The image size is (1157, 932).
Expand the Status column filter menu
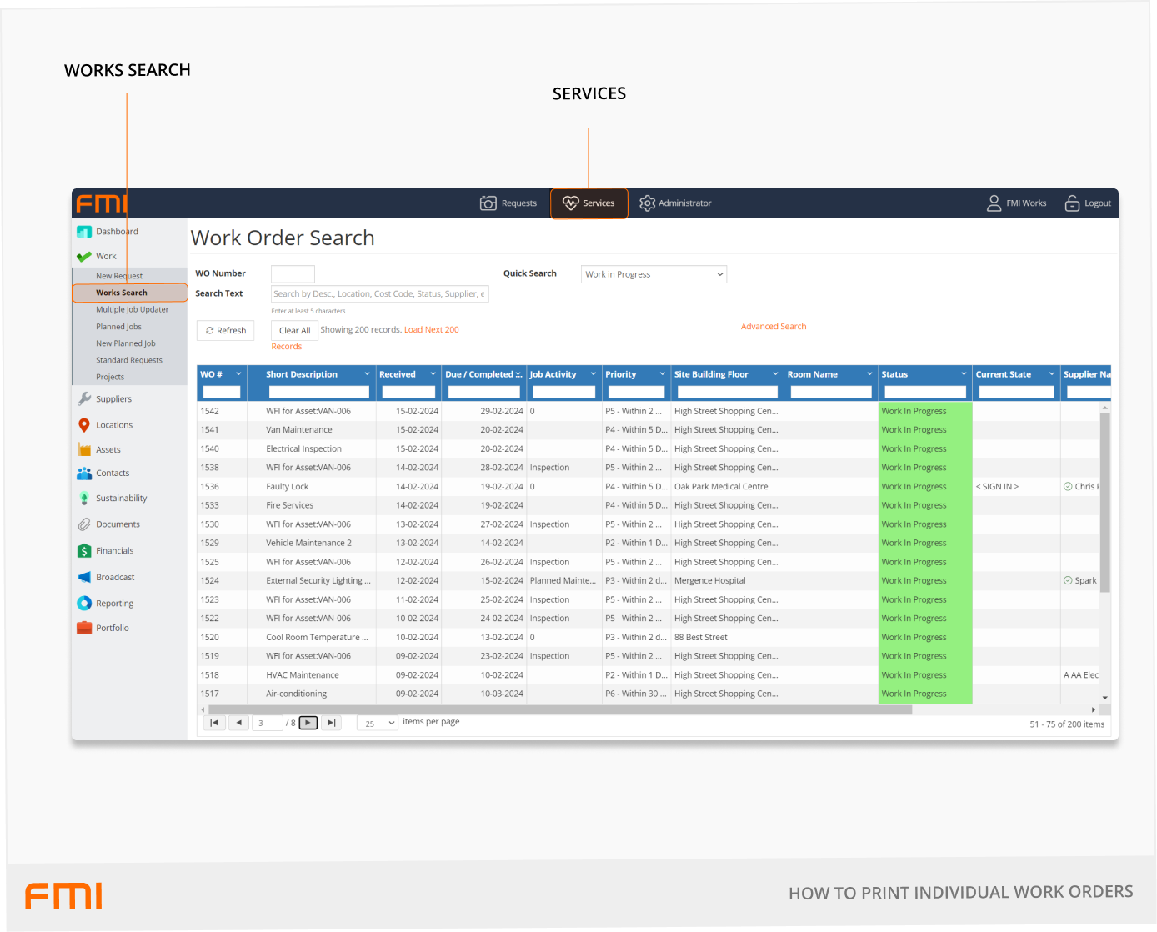click(x=964, y=374)
